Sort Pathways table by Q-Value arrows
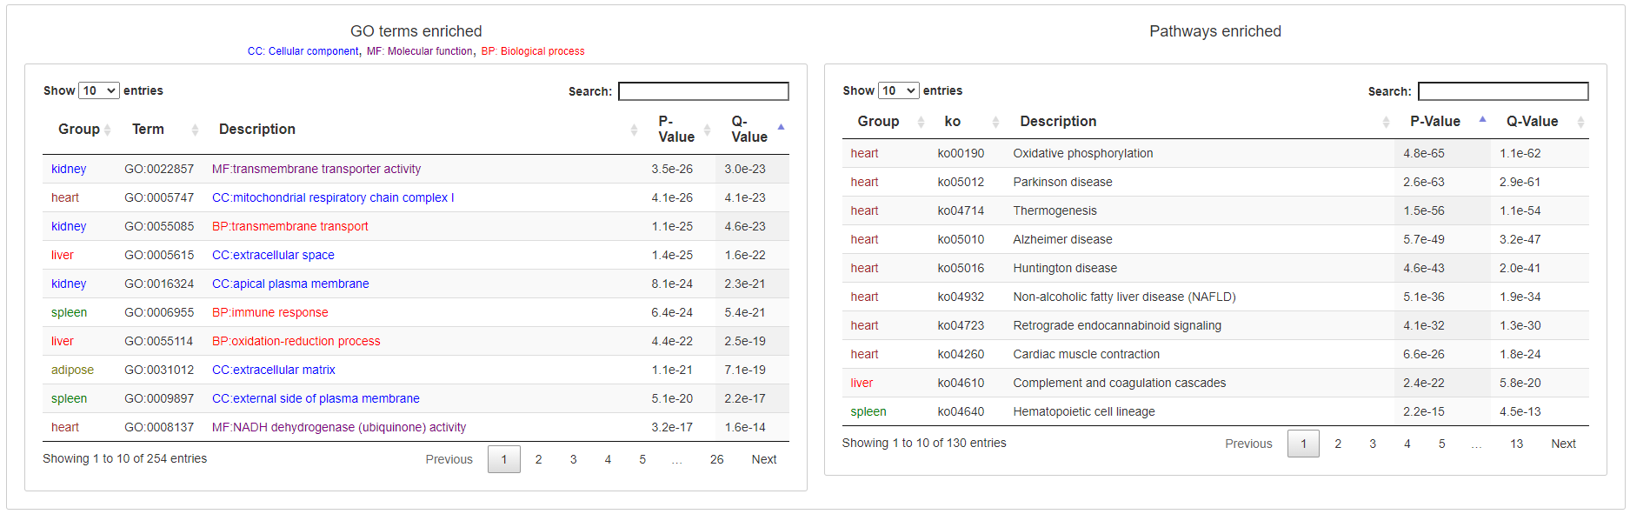Image resolution: width=1630 pixels, height=514 pixels. (x=1580, y=122)
